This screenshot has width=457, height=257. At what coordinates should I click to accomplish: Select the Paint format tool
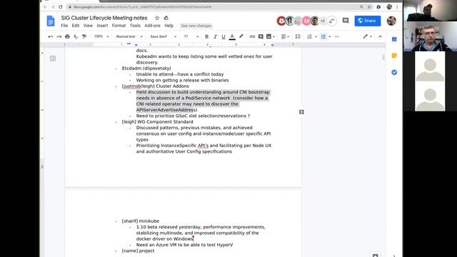(x=84, y=36)
